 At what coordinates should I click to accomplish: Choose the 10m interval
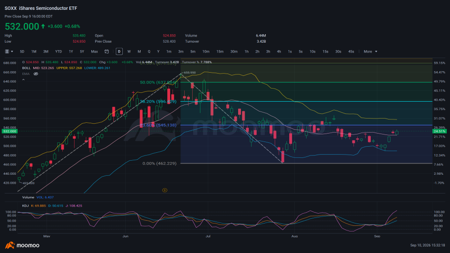(x=206, y=52)
